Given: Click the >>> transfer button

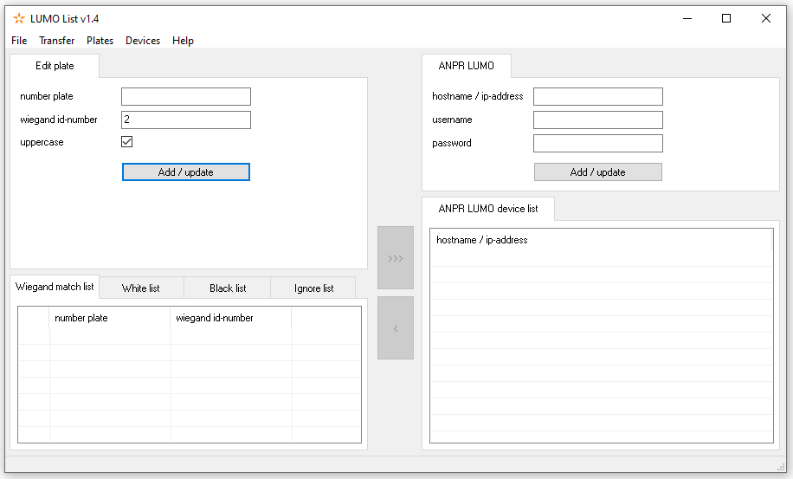Looking at the screenshot, I should [396, 258].
